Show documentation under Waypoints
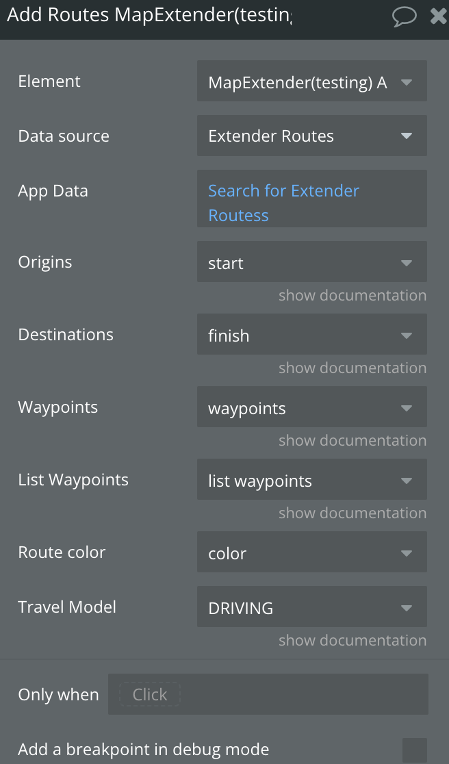Viewport: 449px width, 764px height. 352,440
